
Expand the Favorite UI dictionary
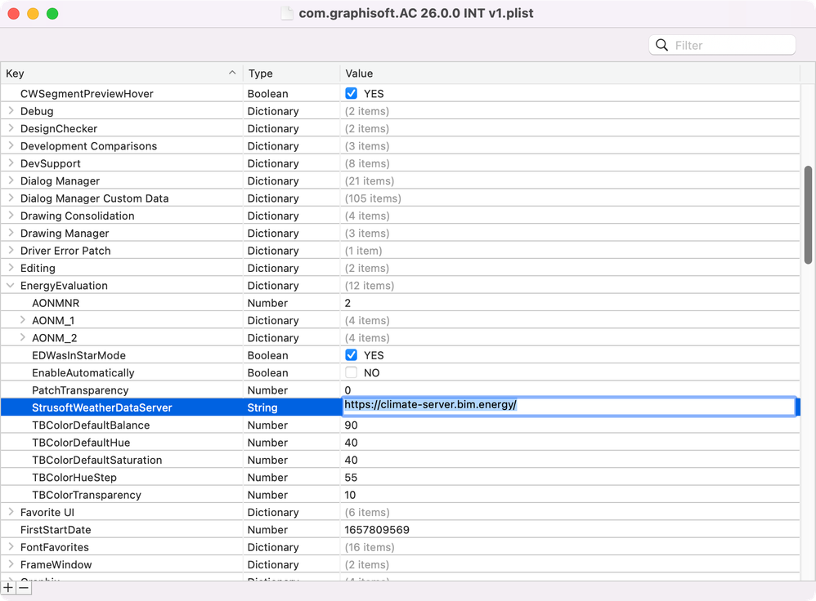tap(10, 512)
